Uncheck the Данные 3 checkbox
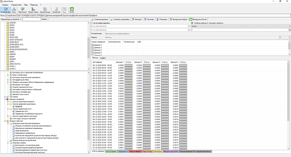The height and width of the screenshot is (157, 291). [x=93, y=50]
